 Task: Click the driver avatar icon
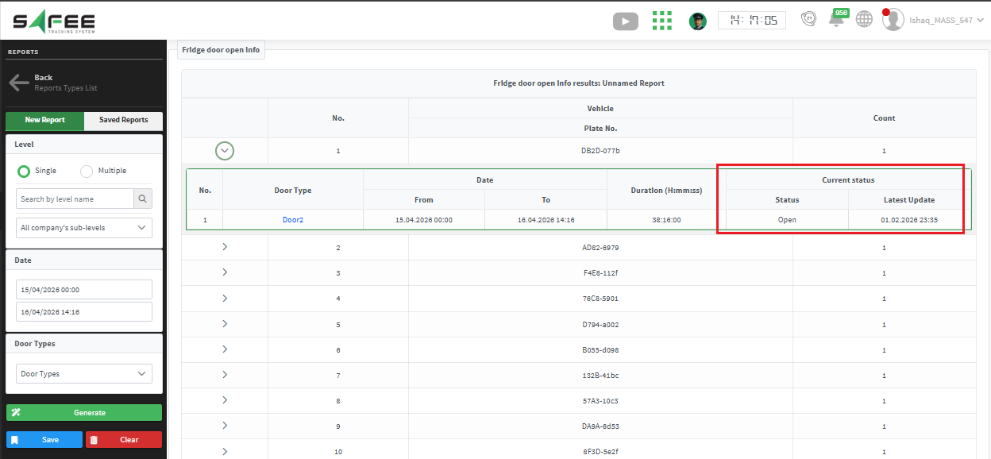click(697, 21)
